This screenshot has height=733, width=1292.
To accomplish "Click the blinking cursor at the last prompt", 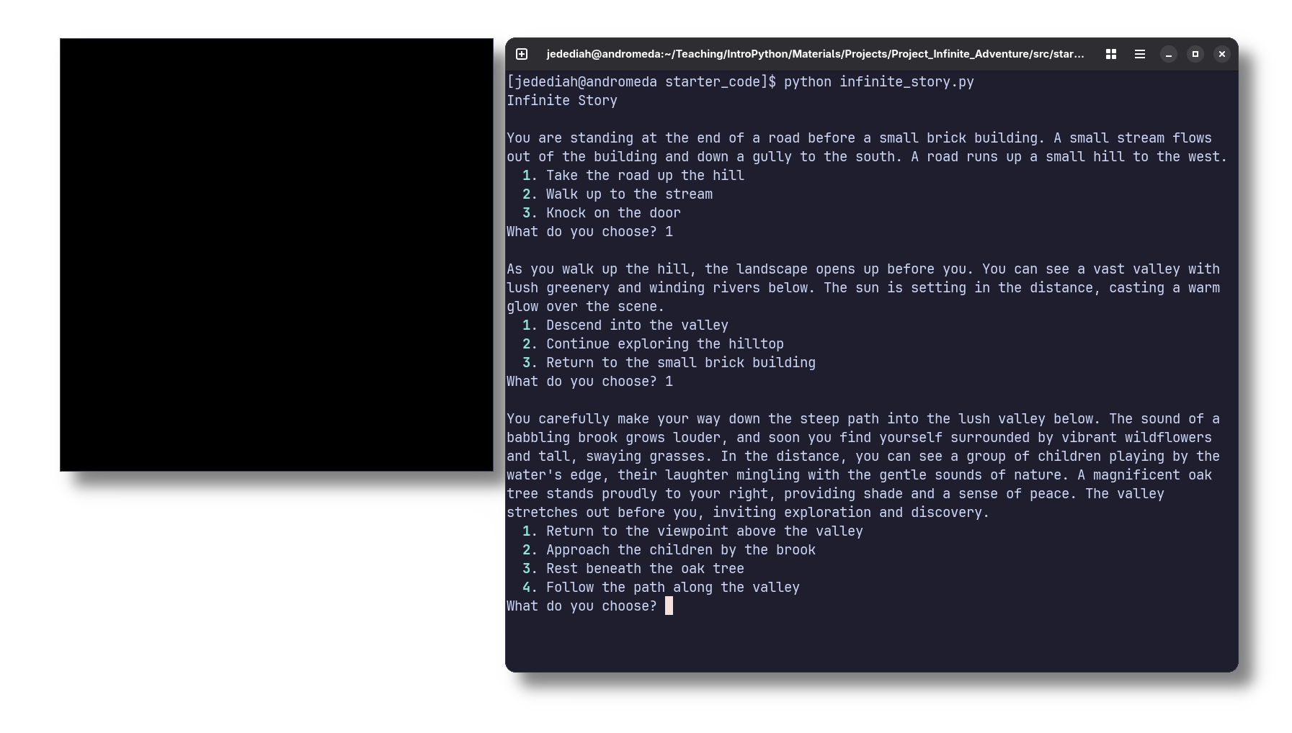I will pos(669,606).
